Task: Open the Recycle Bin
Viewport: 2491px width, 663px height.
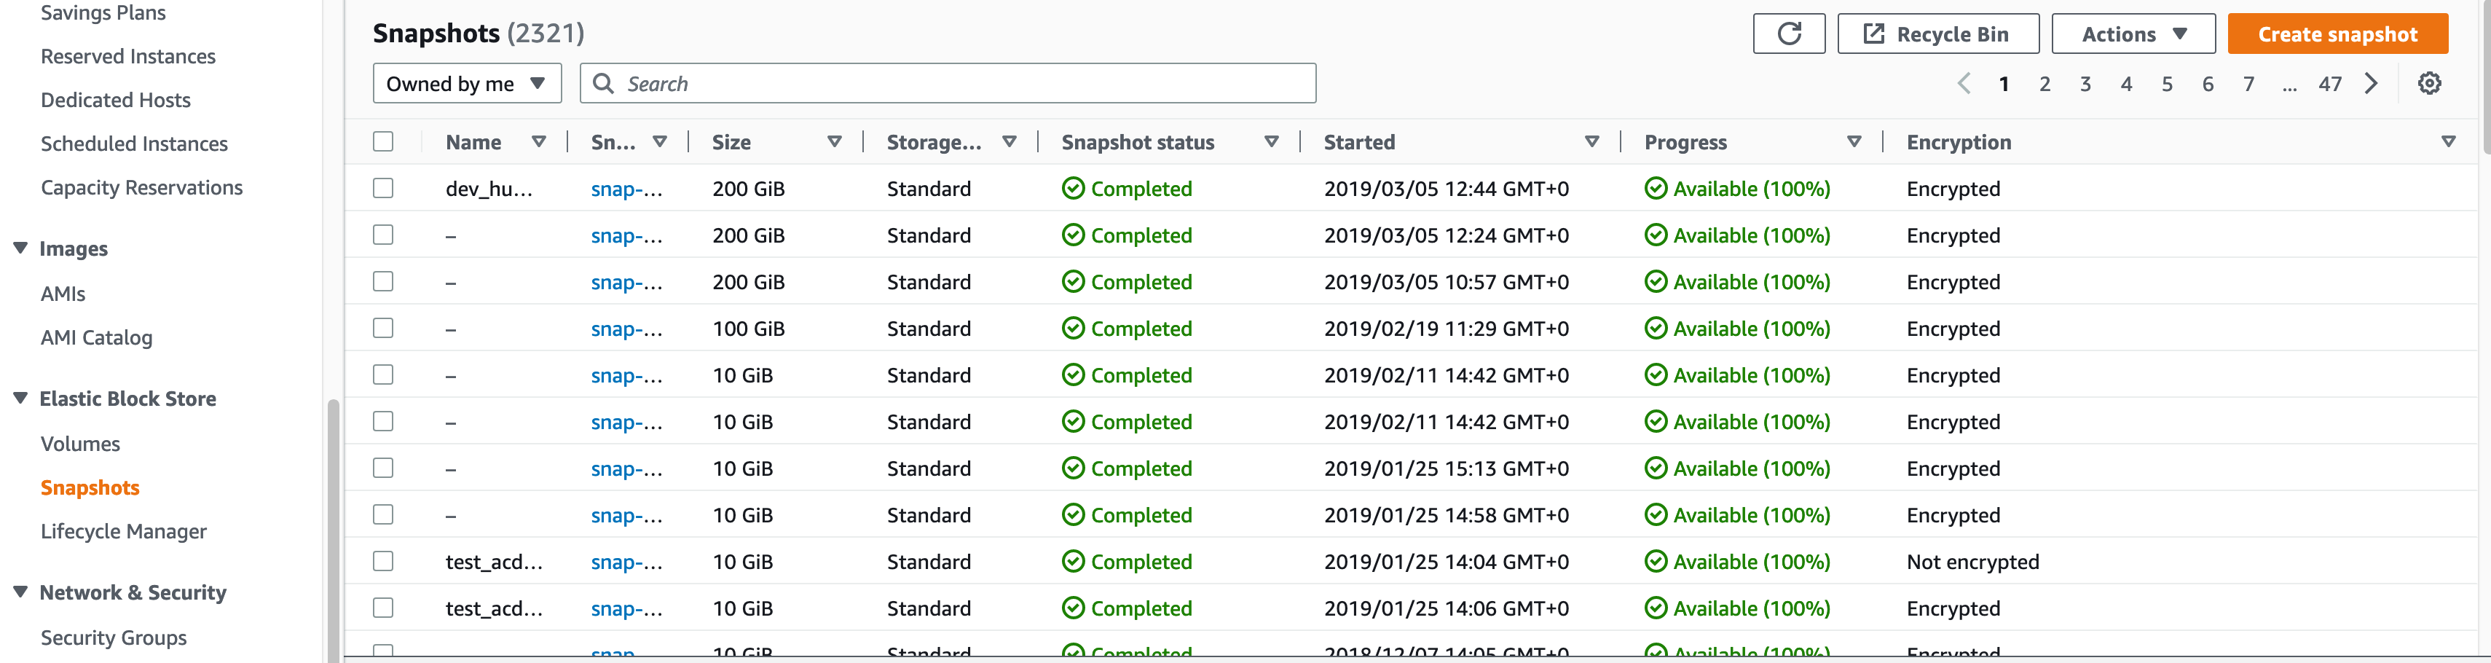Action: pos(1937,34)
